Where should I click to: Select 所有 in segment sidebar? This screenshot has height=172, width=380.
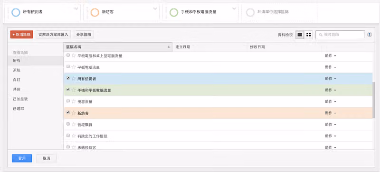35,61
